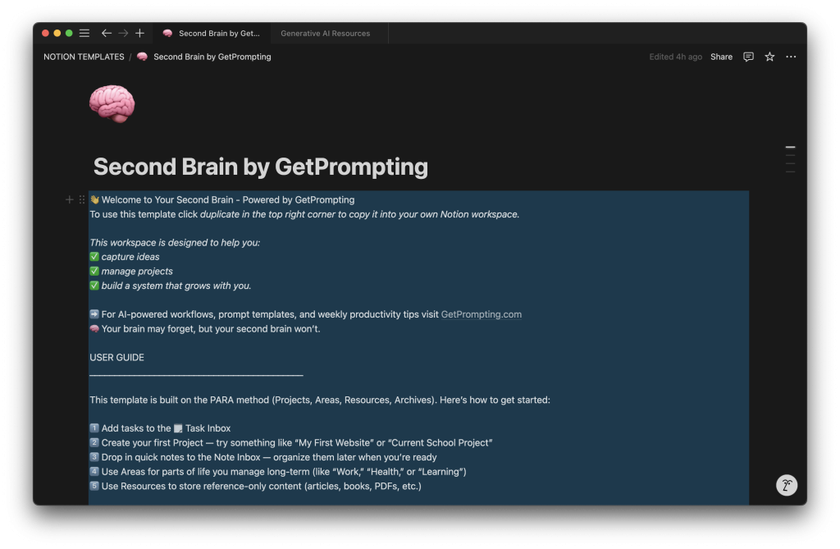This screenshot has height=549, width=840.
Task: Click the 'manage projects' line
Action: [131, 272]
